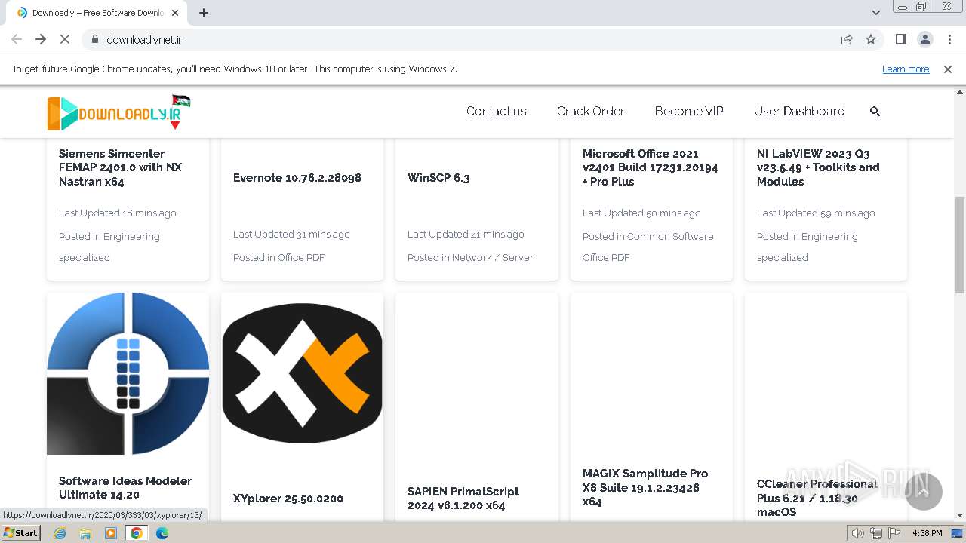Dismiss the Chrome update notification bar
The height and width of the screenshot is (543, 966).
point(948,69)
